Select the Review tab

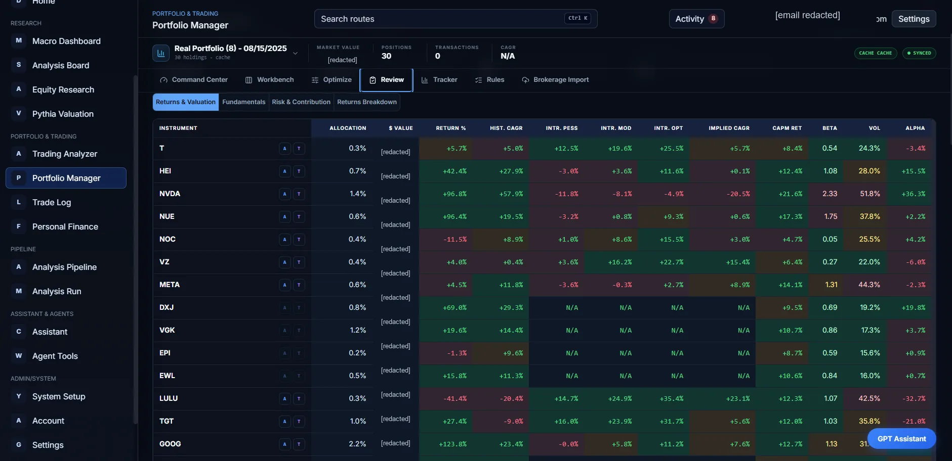[x=387, y=80]
